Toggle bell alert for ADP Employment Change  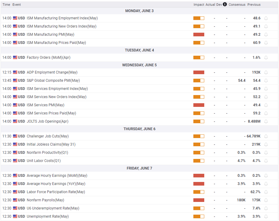[x=266, y=72]
